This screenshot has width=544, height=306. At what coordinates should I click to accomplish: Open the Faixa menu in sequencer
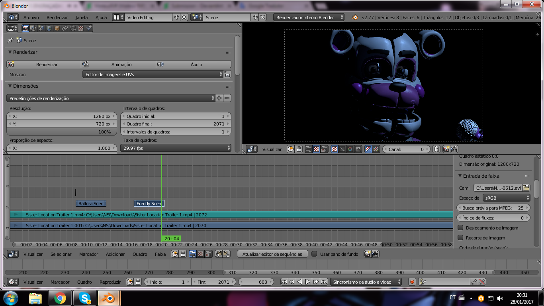click(x=160, y=254)
